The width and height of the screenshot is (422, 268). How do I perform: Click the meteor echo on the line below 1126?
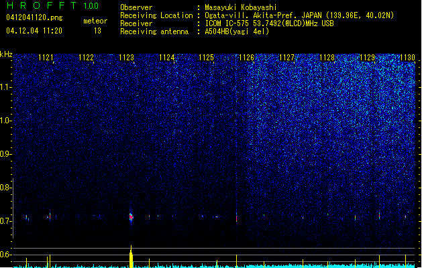click(237, 218)
